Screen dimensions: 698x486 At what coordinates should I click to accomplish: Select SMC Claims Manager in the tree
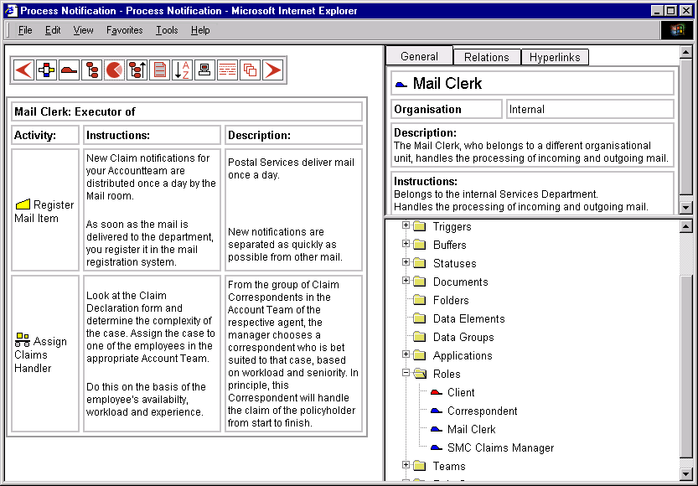500,447
